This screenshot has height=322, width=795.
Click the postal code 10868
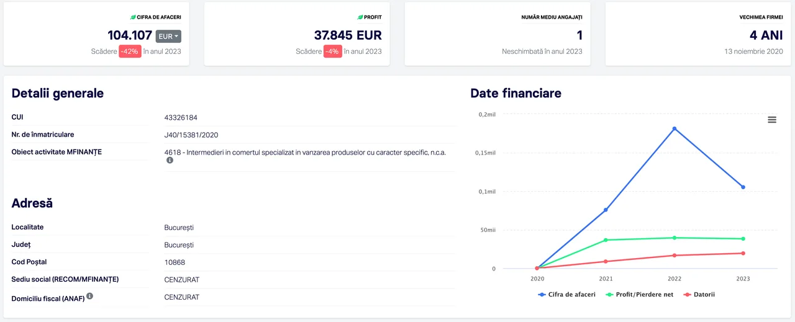point(175,262)
